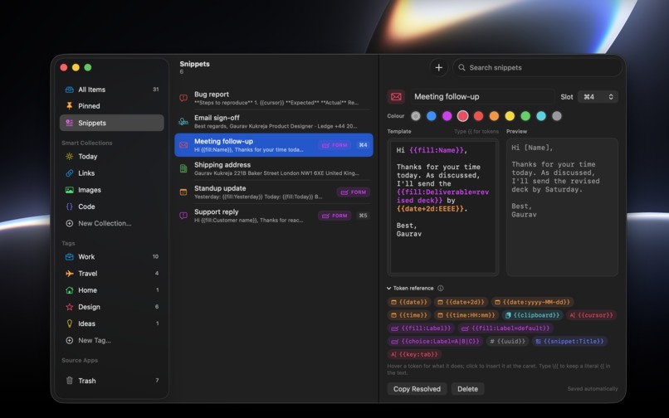Filter by the Home tag

click(112, 290)
